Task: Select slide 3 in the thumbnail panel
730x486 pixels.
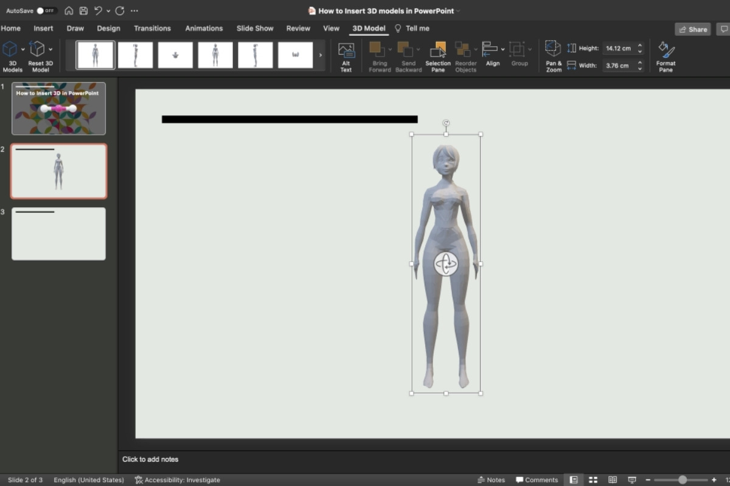Action: [x=58, y=233]
